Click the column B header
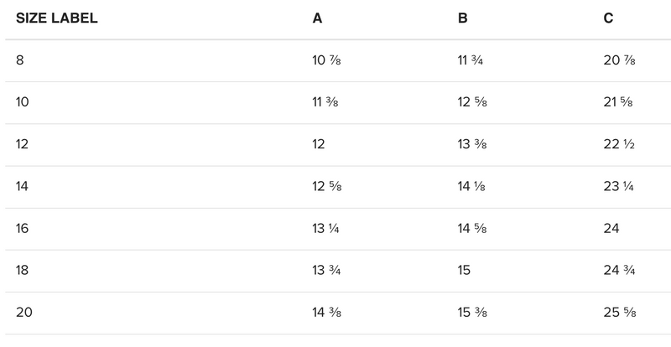The image size is (671, 347). [463, 18]
